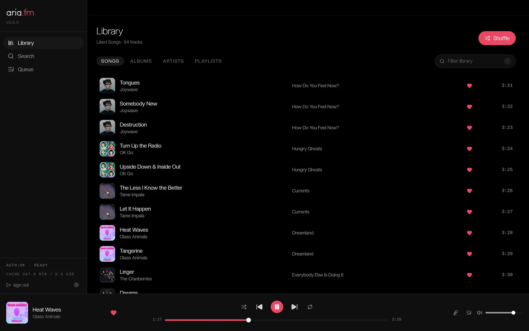Click the now-playing Heat Waves album art
529x331 pixels.
click(x=17, y=313)
